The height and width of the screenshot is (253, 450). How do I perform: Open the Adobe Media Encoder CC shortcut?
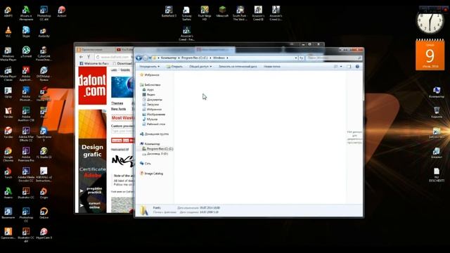(x=26, y=174)
